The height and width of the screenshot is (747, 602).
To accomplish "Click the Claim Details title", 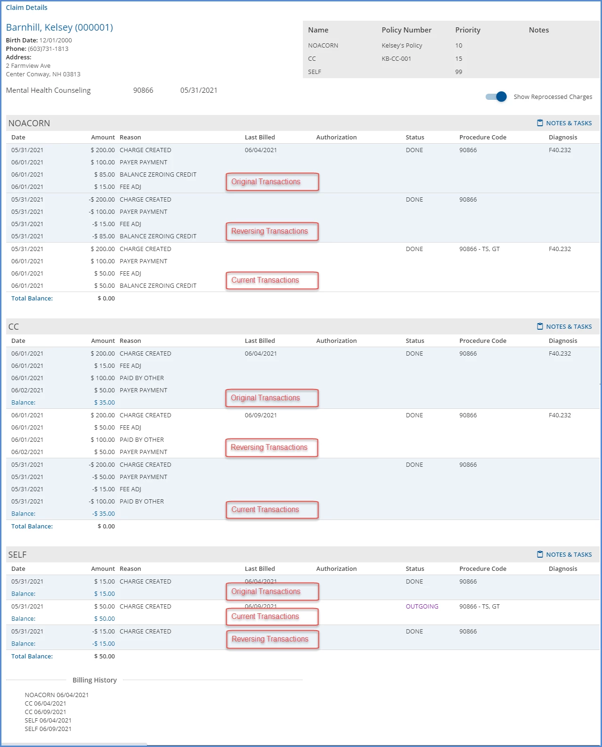I will [26, 8].
